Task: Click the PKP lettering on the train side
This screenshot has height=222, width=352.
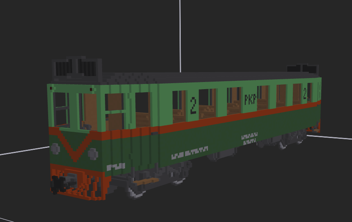Action: click(250, 99)
